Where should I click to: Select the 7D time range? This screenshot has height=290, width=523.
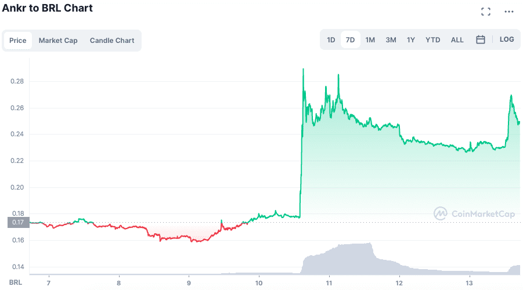pos(350,40)
